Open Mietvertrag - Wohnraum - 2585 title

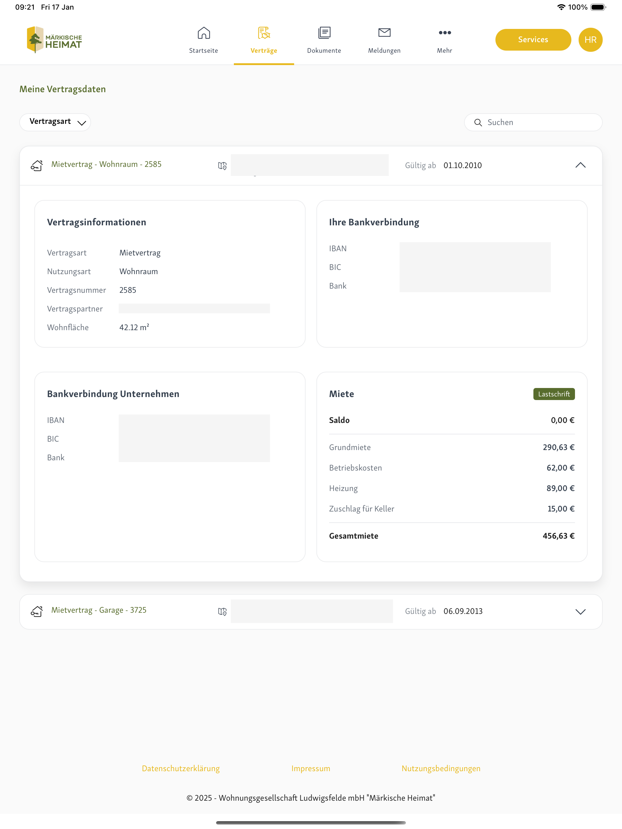pos(106,164)
